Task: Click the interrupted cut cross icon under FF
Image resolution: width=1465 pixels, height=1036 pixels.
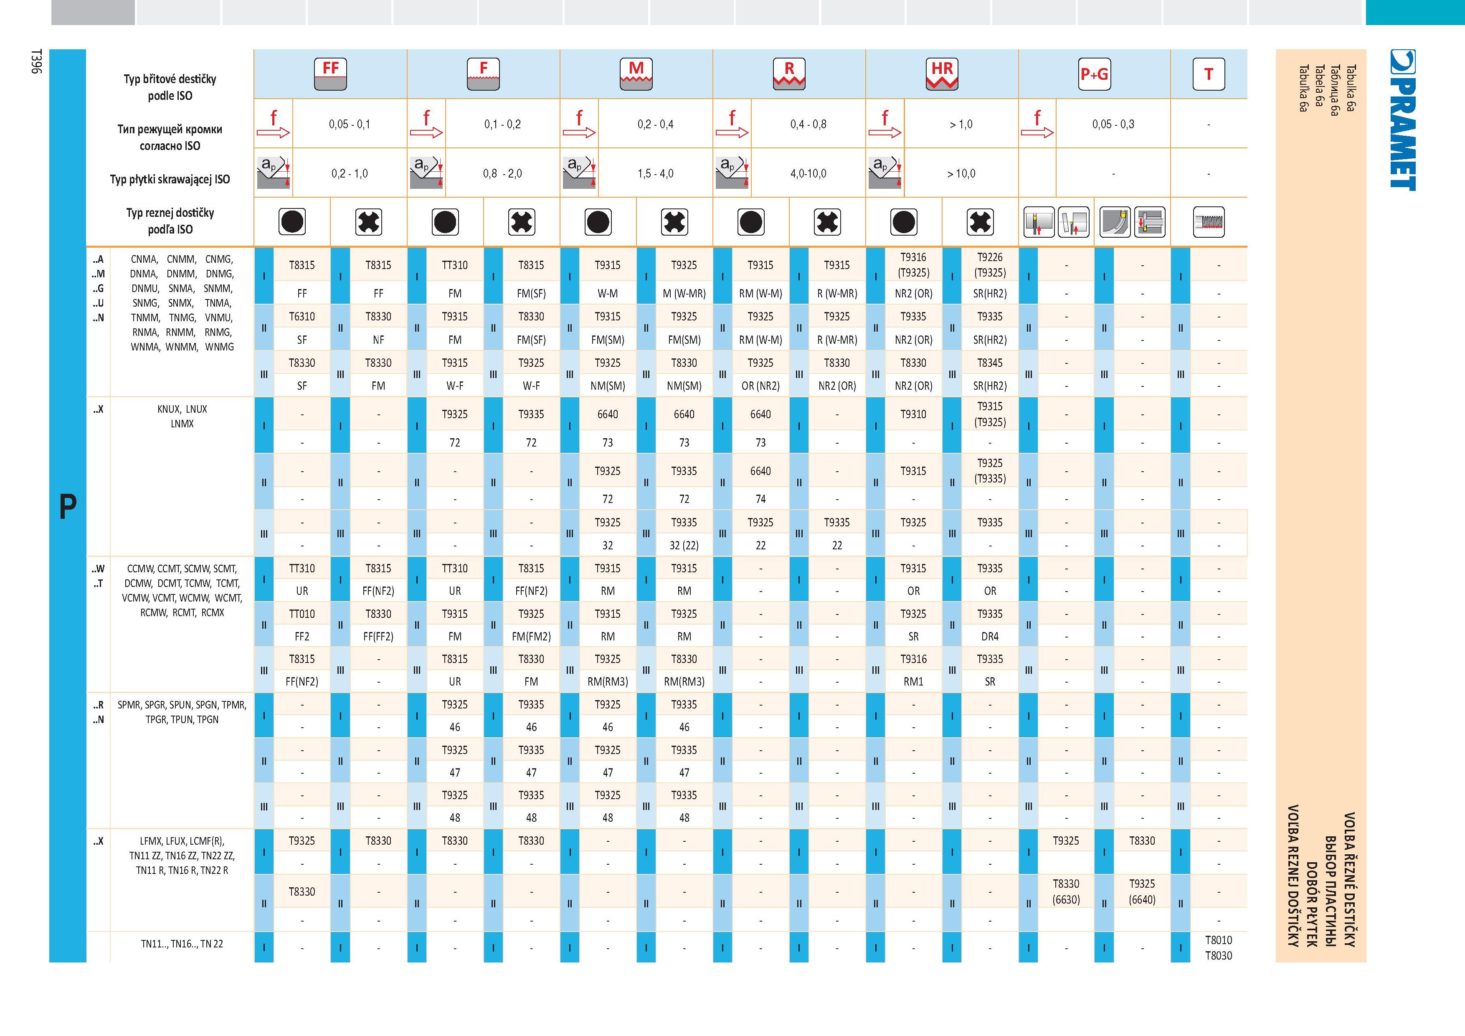Action: tap(369, 222)
